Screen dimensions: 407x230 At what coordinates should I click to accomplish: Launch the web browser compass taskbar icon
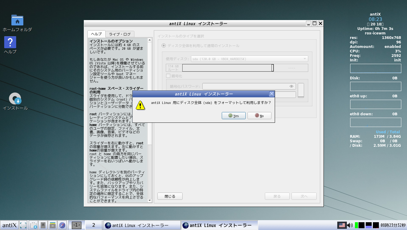click(x=62, y=225)
